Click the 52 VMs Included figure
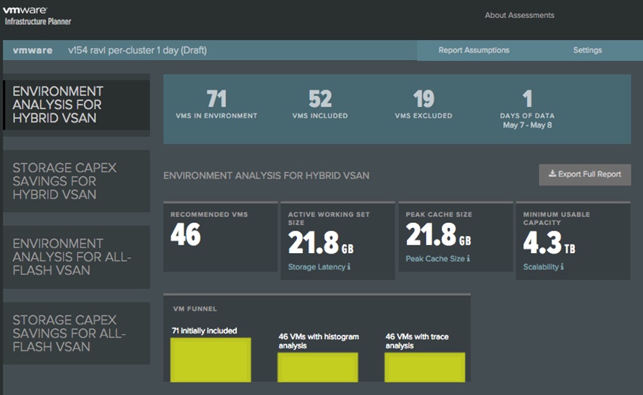The width and height of the screenshot is (643, 395). click(x=320, y=99)
